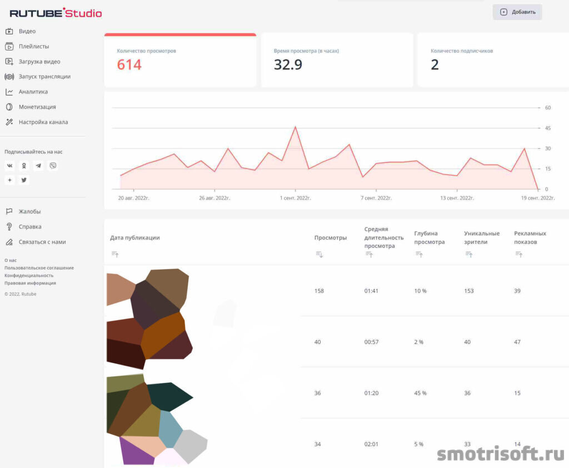This screenshot has width=569, height=468.
Task: Click the Настройка канала wand icon
Action: [9, 122]
